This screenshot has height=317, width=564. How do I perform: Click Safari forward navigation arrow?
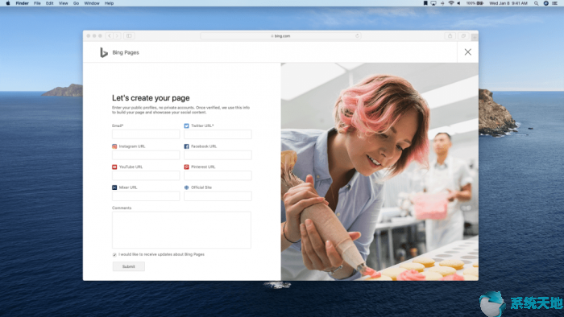(x=118, y=36)
